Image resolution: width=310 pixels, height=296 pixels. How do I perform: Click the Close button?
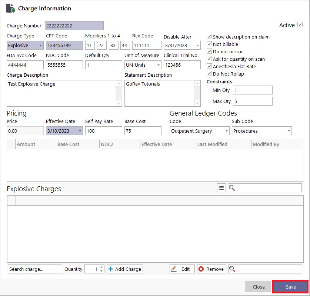pyautogui.click(x=259, y=287)
